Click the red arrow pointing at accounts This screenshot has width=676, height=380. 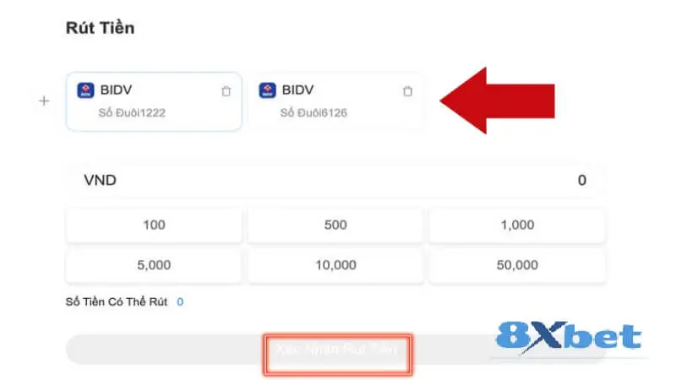(x=497, y=100)
